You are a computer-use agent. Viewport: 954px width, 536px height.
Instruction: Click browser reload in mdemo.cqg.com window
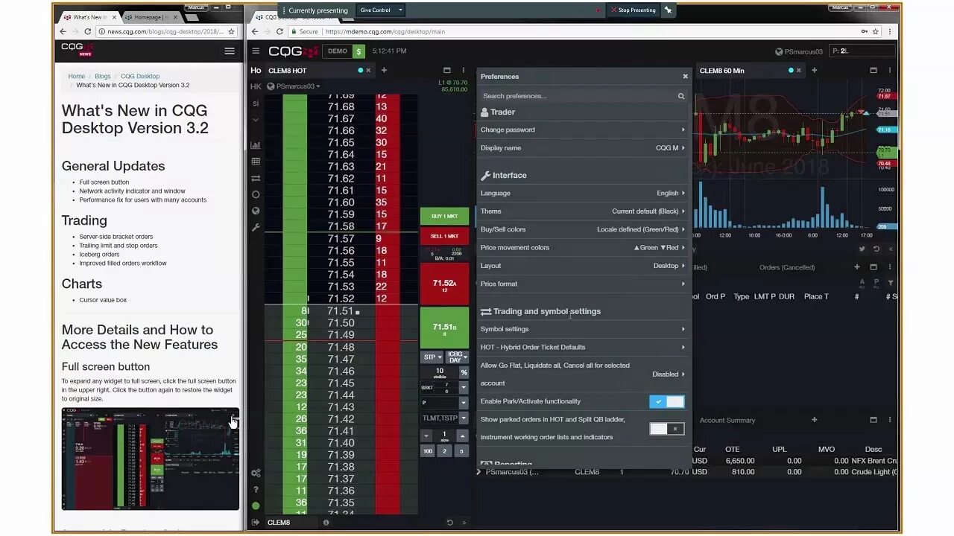click(279, 31)
